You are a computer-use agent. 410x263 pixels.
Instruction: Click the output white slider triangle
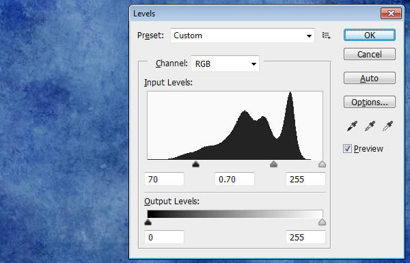322,222
